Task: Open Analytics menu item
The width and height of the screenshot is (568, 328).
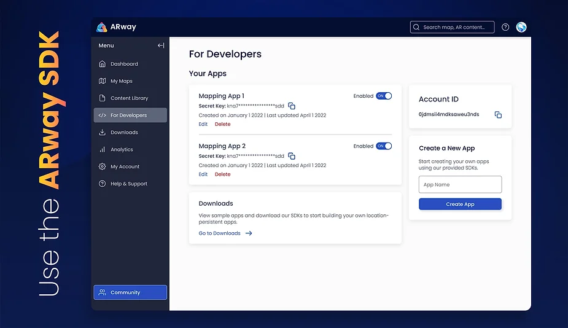Action: [x=130, y=149]
